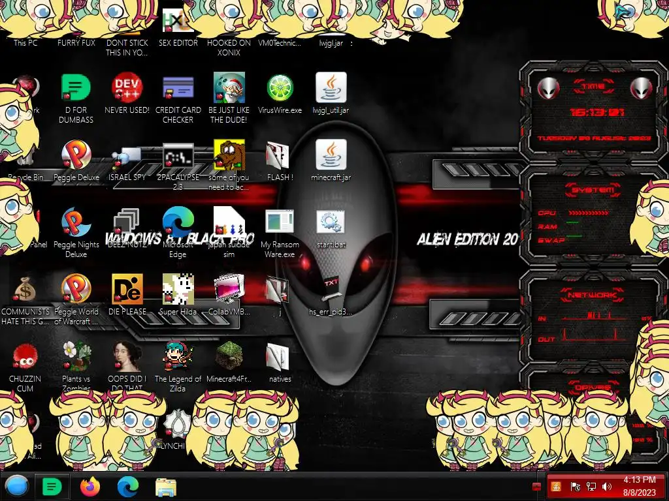The image size is (669, 501).
Task: Click the CPU usage bar in widget
Action: [x=589, y=213]
